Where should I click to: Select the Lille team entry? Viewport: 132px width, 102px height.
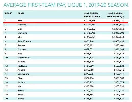tap(20, 37)
